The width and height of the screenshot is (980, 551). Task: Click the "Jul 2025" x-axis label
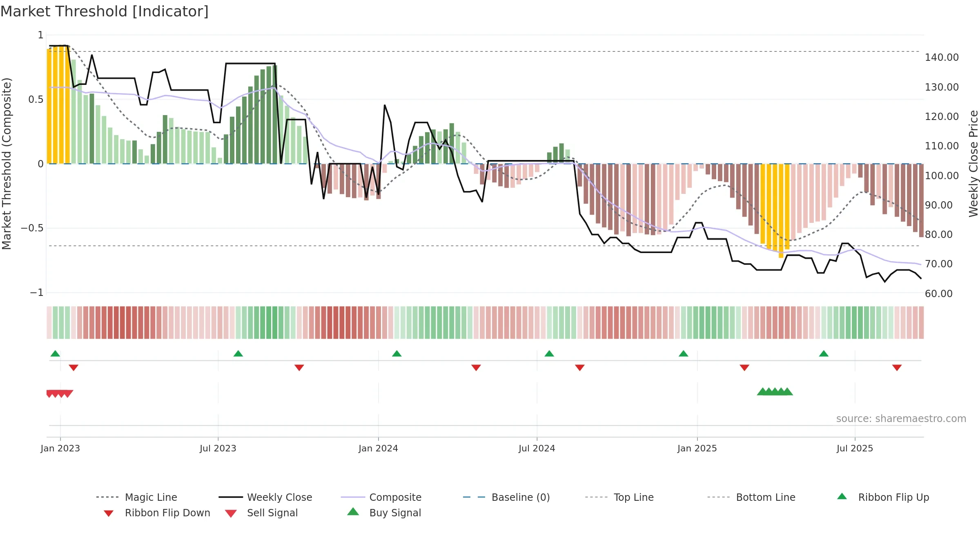click(855, 448)
